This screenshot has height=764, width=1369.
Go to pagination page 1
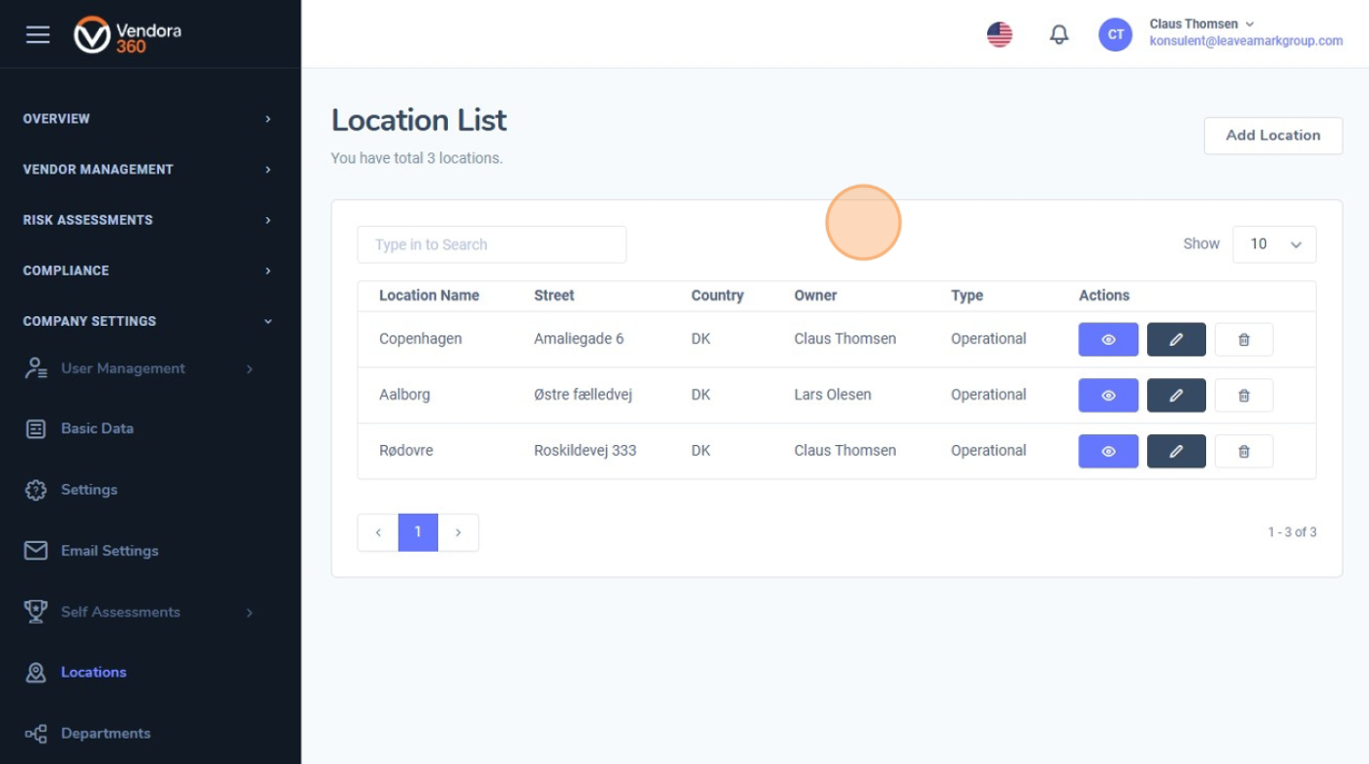418,532
